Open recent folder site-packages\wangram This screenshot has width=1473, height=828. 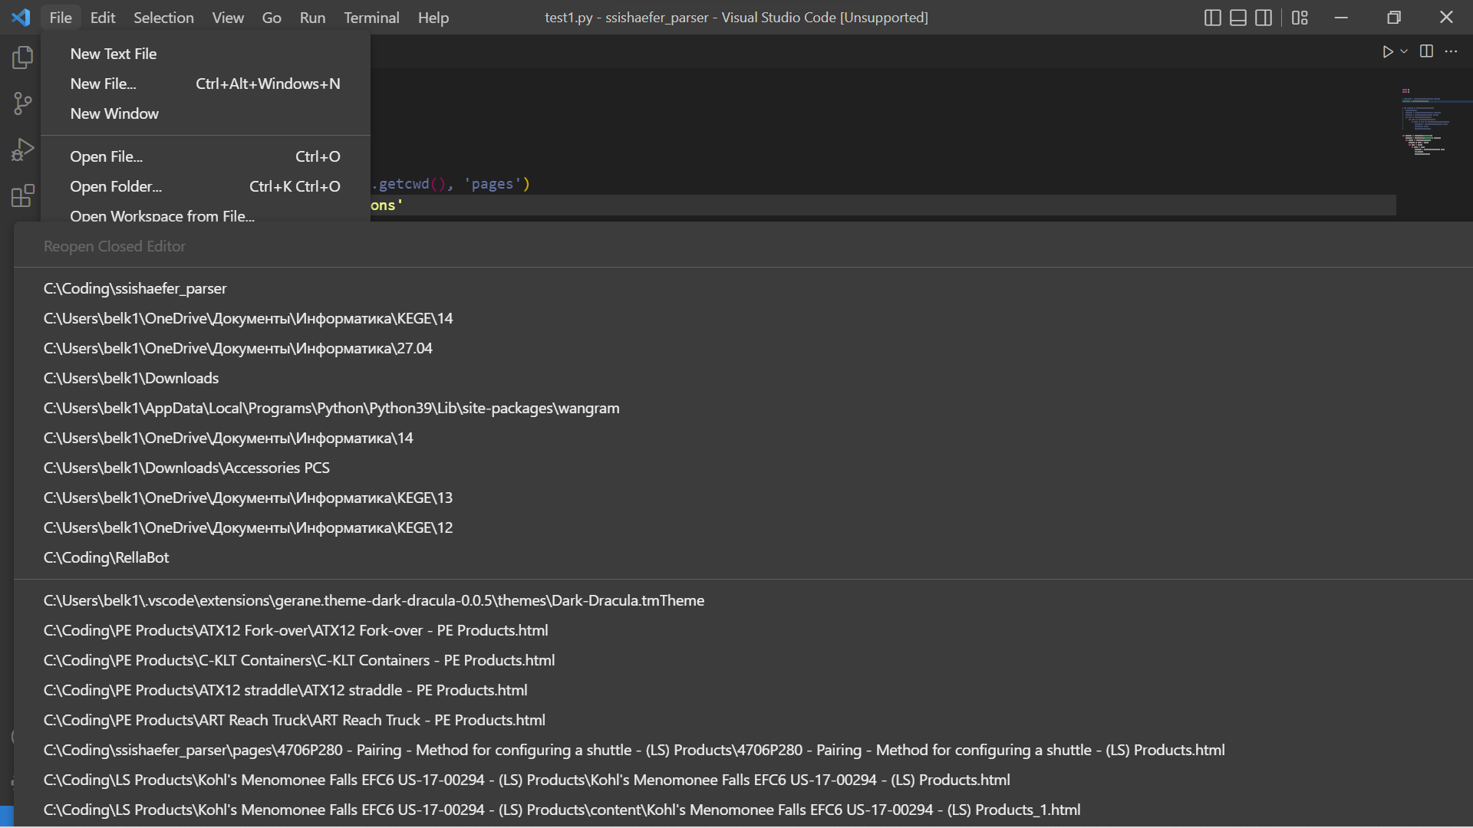tap(743, 408)
